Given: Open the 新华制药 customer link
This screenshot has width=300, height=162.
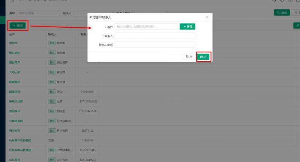Looking at the screenshot, I should 15,131.
